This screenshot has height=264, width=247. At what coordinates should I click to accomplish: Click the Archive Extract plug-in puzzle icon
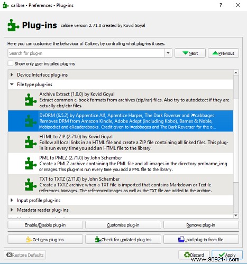pos(31,100)
